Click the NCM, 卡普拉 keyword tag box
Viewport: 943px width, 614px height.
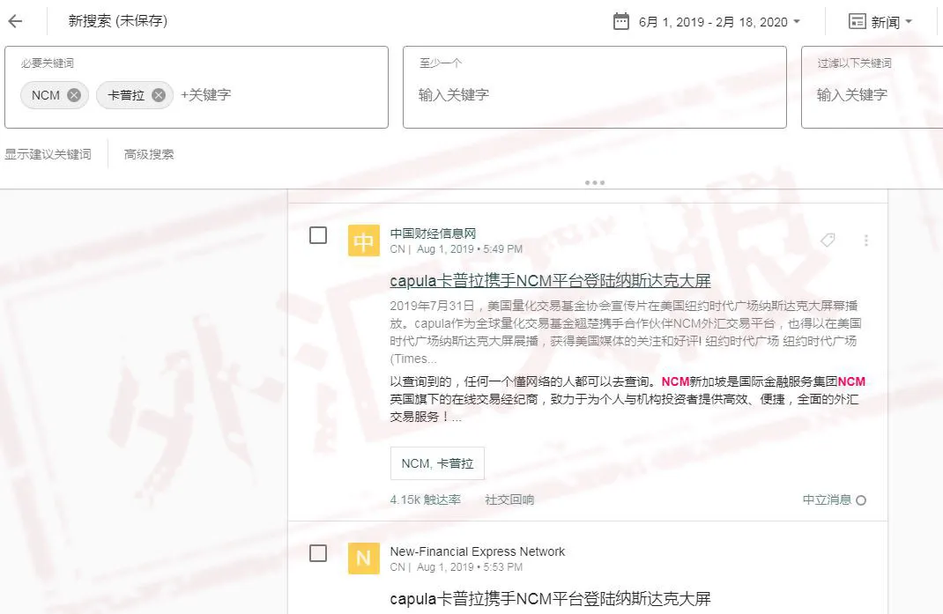pyautogui.click(x=437, y=463)
